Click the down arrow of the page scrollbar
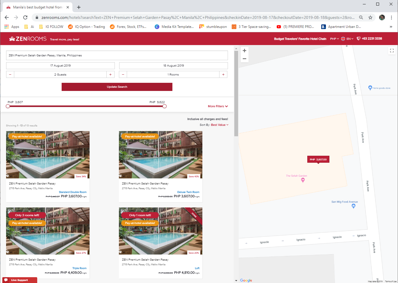Image resolution: width=398 pixels, height=283 pixels. coord(236,281)
